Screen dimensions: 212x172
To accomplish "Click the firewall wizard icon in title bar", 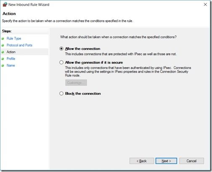I will click(5, 5).
